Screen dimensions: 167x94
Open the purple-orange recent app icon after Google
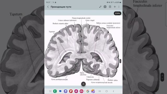click(93, 91)
